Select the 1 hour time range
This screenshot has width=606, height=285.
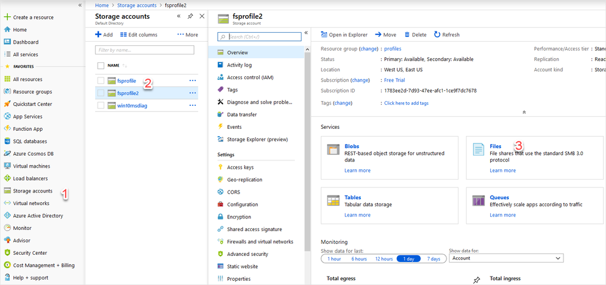coord(334,259)
